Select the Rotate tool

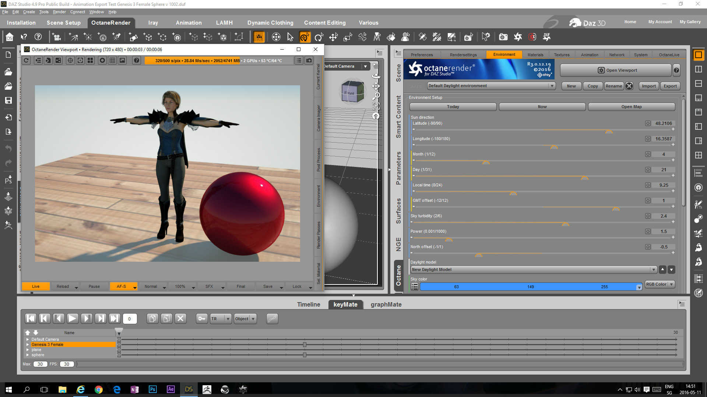[x=319, y=37]
